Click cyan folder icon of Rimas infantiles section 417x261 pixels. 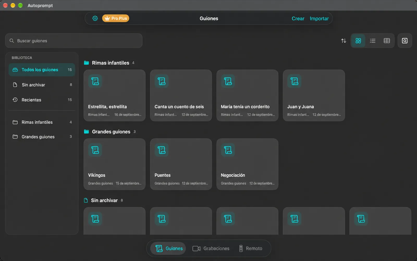coord(86,63)
